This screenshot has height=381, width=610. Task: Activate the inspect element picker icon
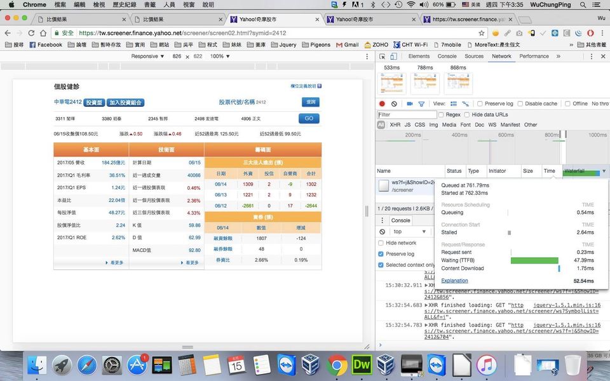tap(383, 56)
